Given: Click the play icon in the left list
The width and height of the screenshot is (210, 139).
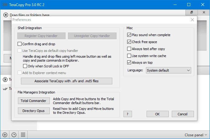Looking at the screenshot, I should click(5, 80).
